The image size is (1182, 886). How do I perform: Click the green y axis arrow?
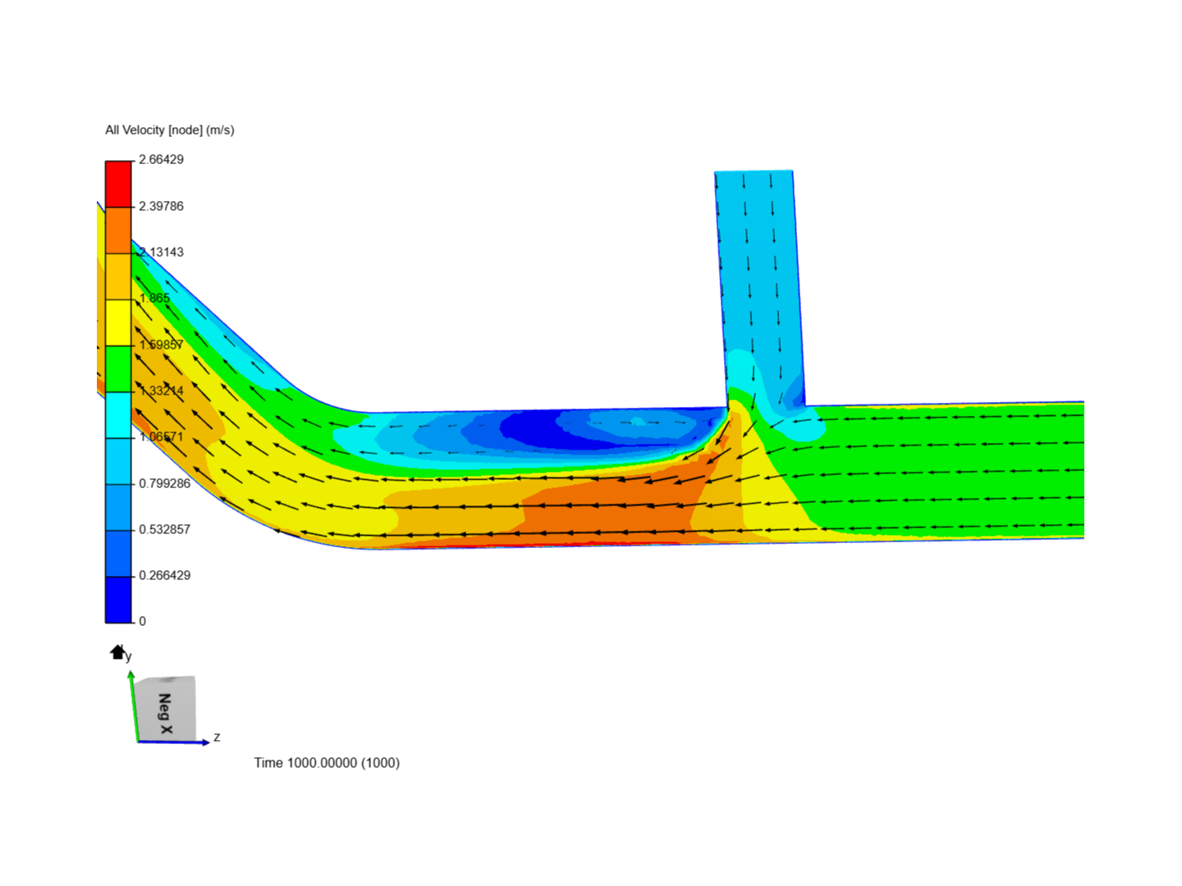(132, 706)
